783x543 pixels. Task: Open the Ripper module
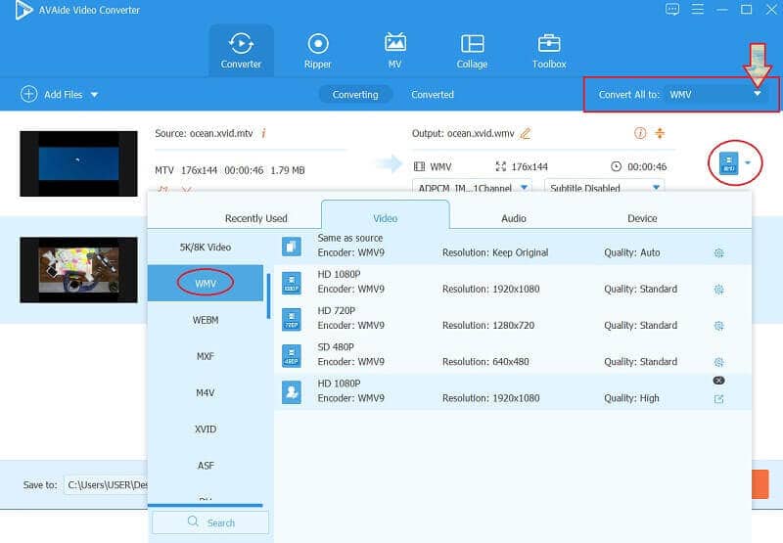pos(317,51)
